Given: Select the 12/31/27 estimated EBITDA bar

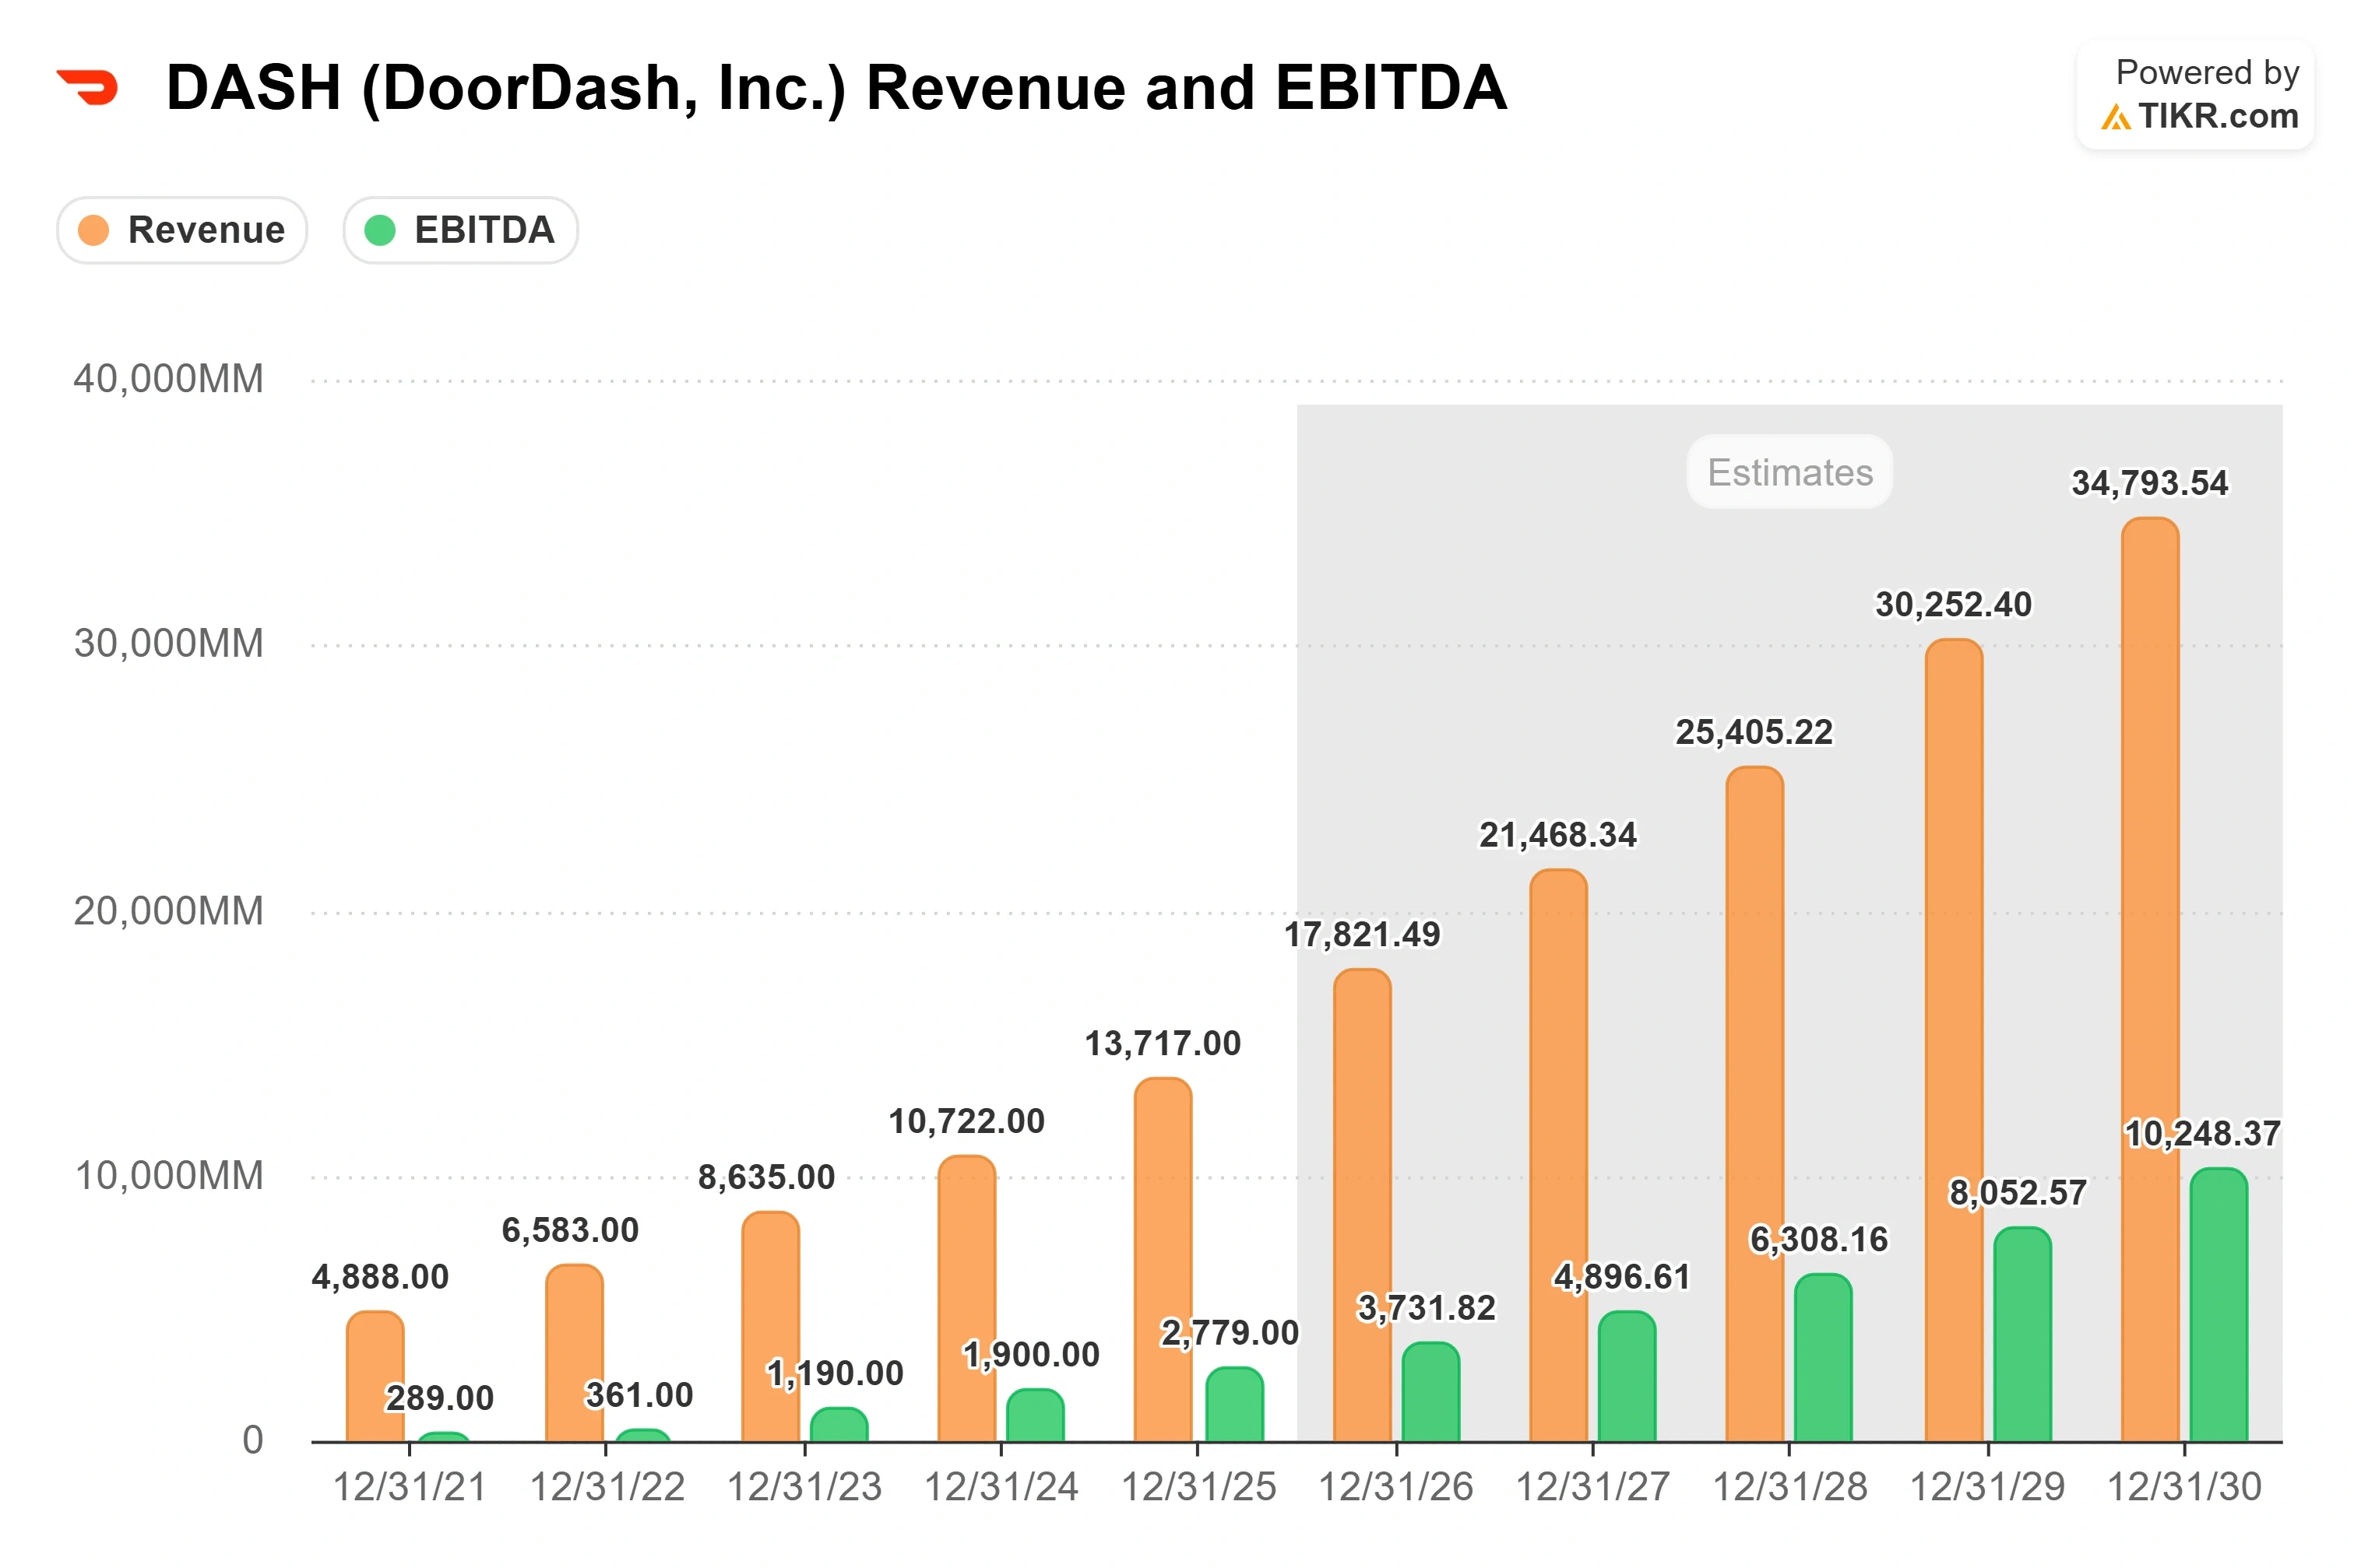Looking at the screenshot, I should 1626,1376.
